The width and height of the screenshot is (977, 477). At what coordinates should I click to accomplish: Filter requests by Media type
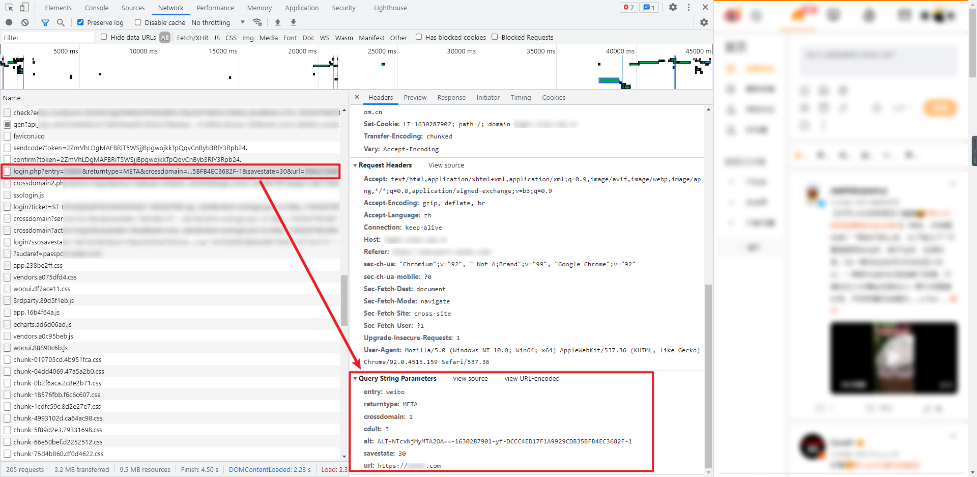[269, 38]
